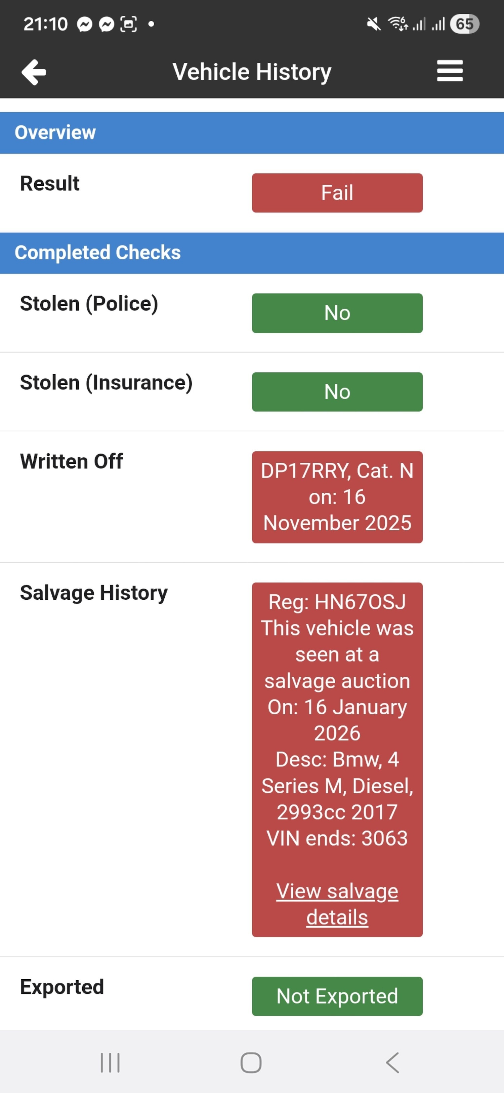Open the hamburger menu
The width and height of the screenshot is (504, 1093).
pos(450,71)
